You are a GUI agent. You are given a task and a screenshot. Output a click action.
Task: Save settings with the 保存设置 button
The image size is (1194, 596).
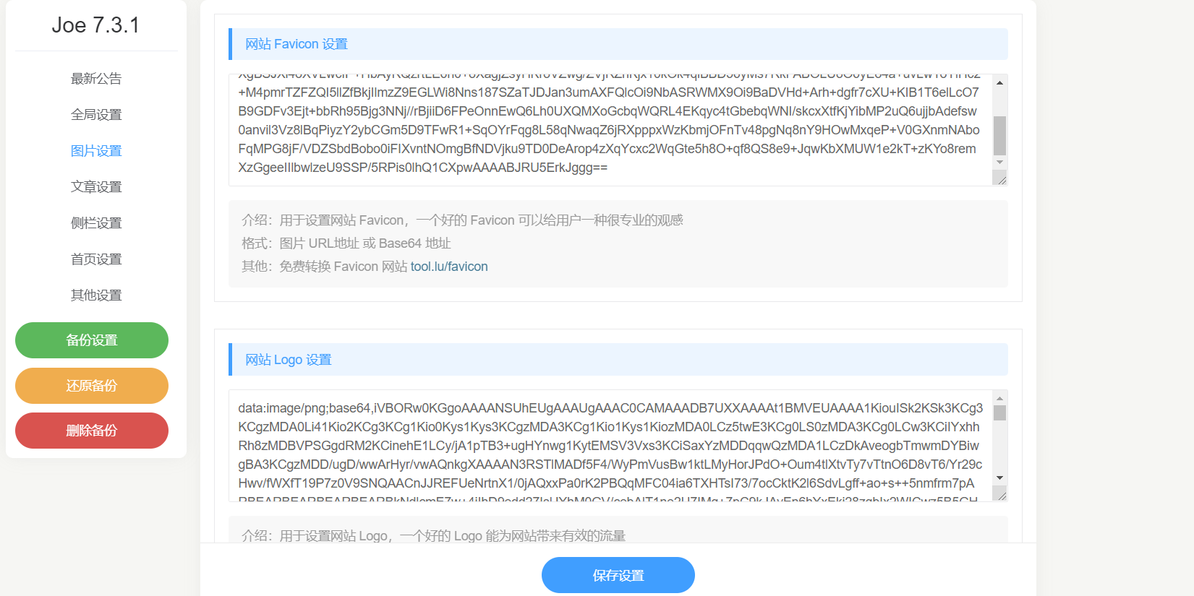(618, 575)
